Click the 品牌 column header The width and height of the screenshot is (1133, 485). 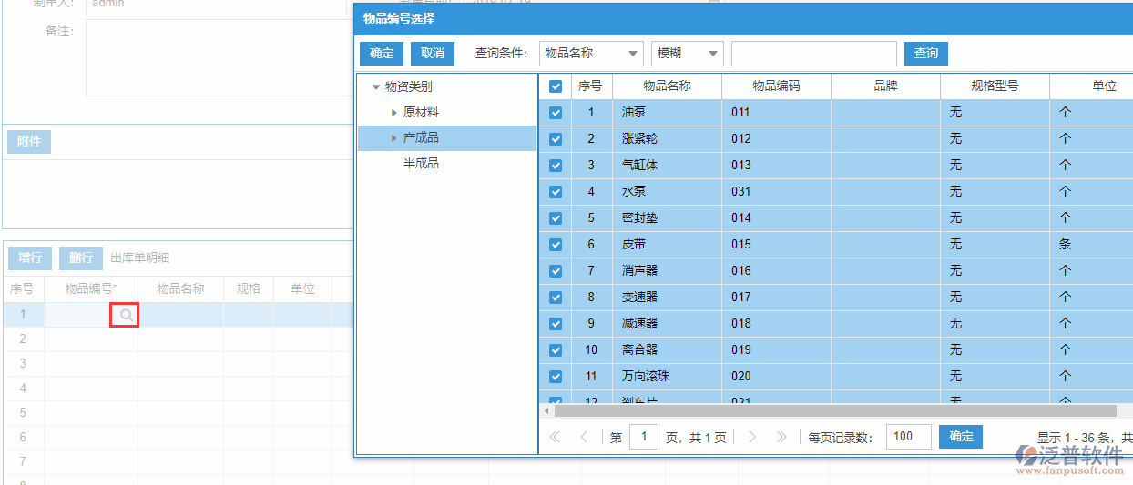[885, 86]
